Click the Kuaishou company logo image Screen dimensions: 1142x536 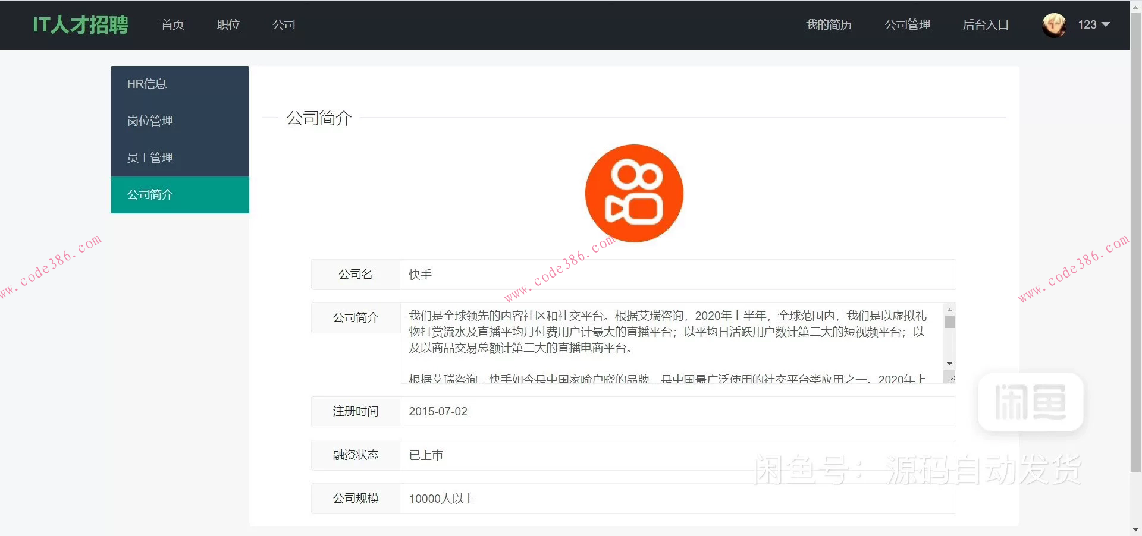633,193
